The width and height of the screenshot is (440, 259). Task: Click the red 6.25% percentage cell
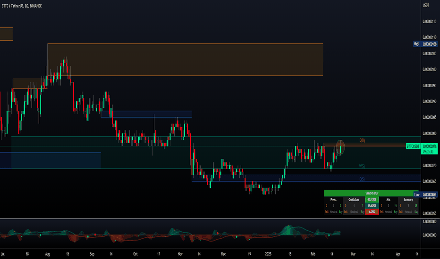coord(372,212)
